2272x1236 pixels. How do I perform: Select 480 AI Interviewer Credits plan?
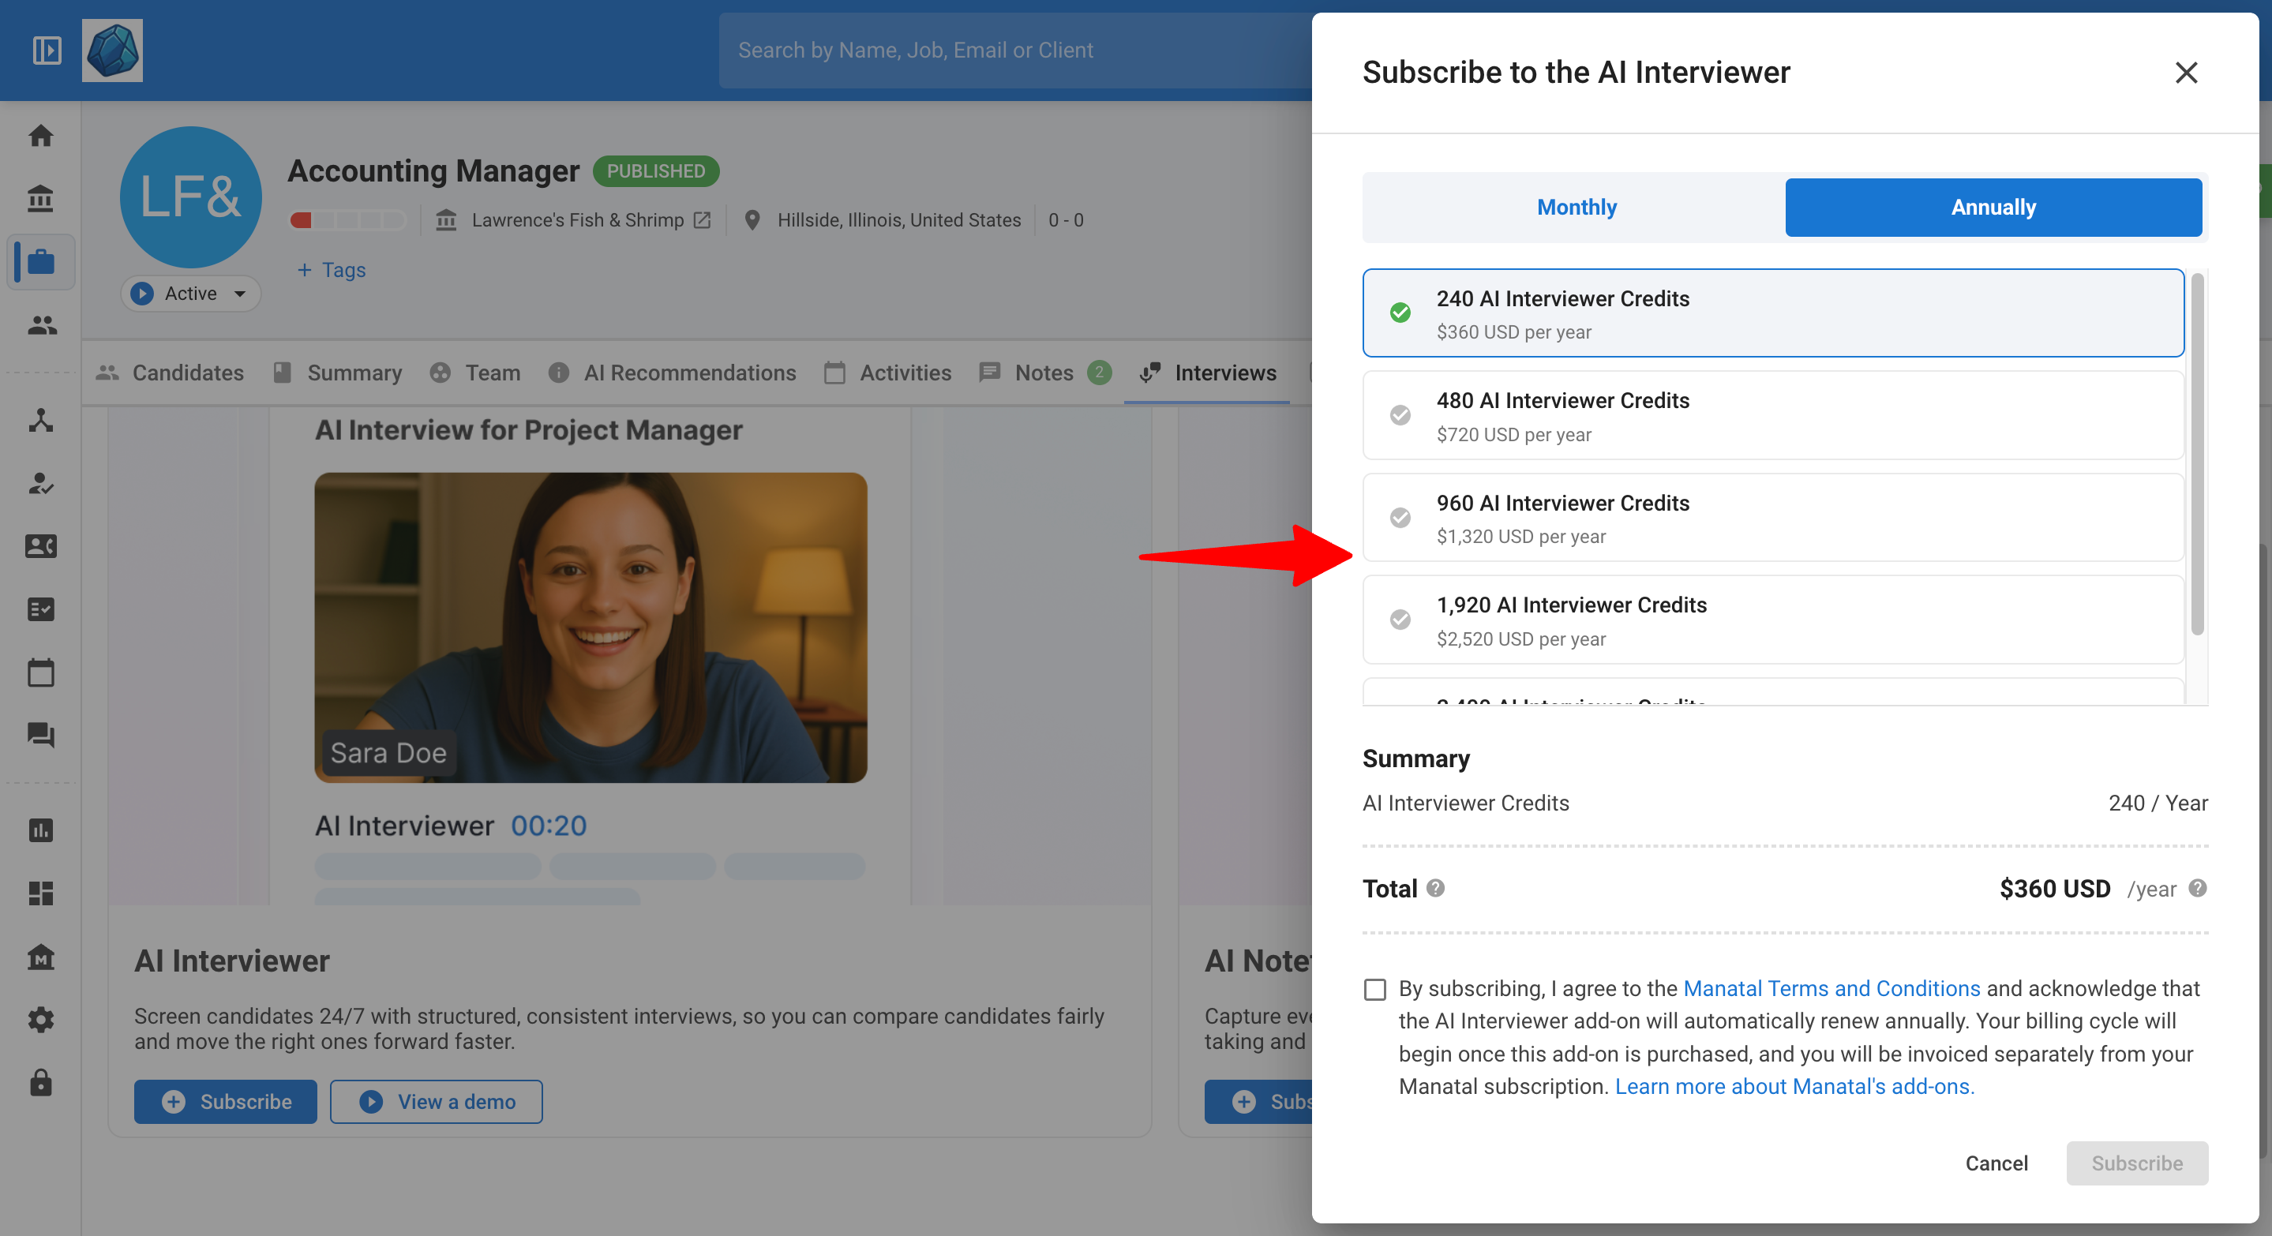(x=1773, y=415)
